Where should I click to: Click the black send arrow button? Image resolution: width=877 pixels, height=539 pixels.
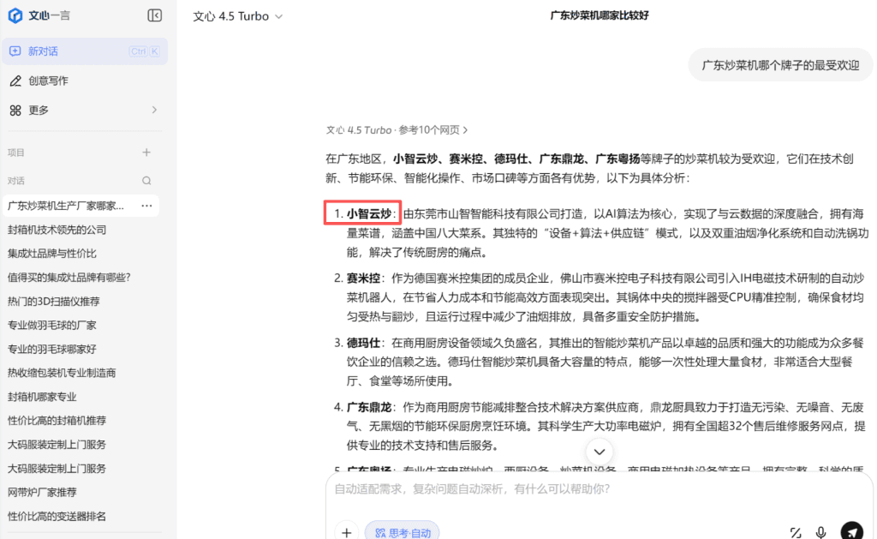tap(850, 530)
